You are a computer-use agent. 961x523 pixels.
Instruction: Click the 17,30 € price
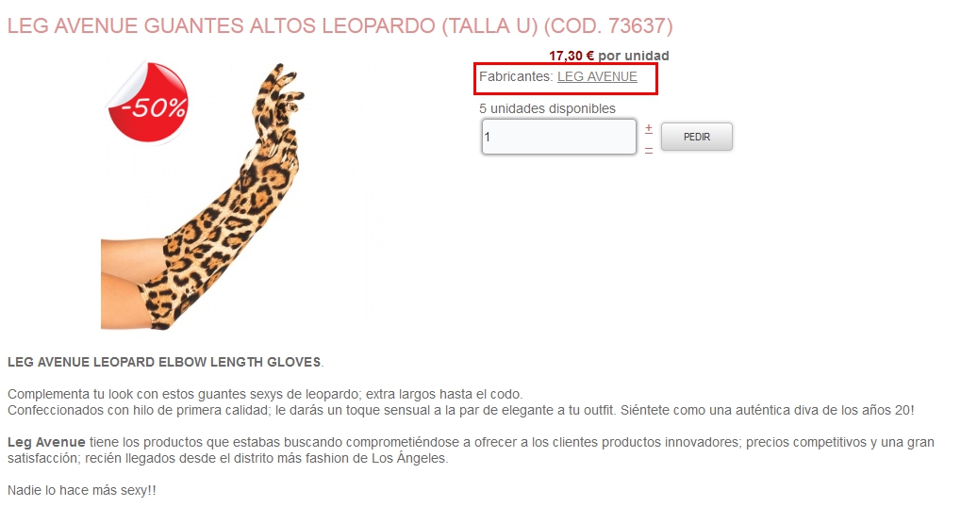(572, 56)
